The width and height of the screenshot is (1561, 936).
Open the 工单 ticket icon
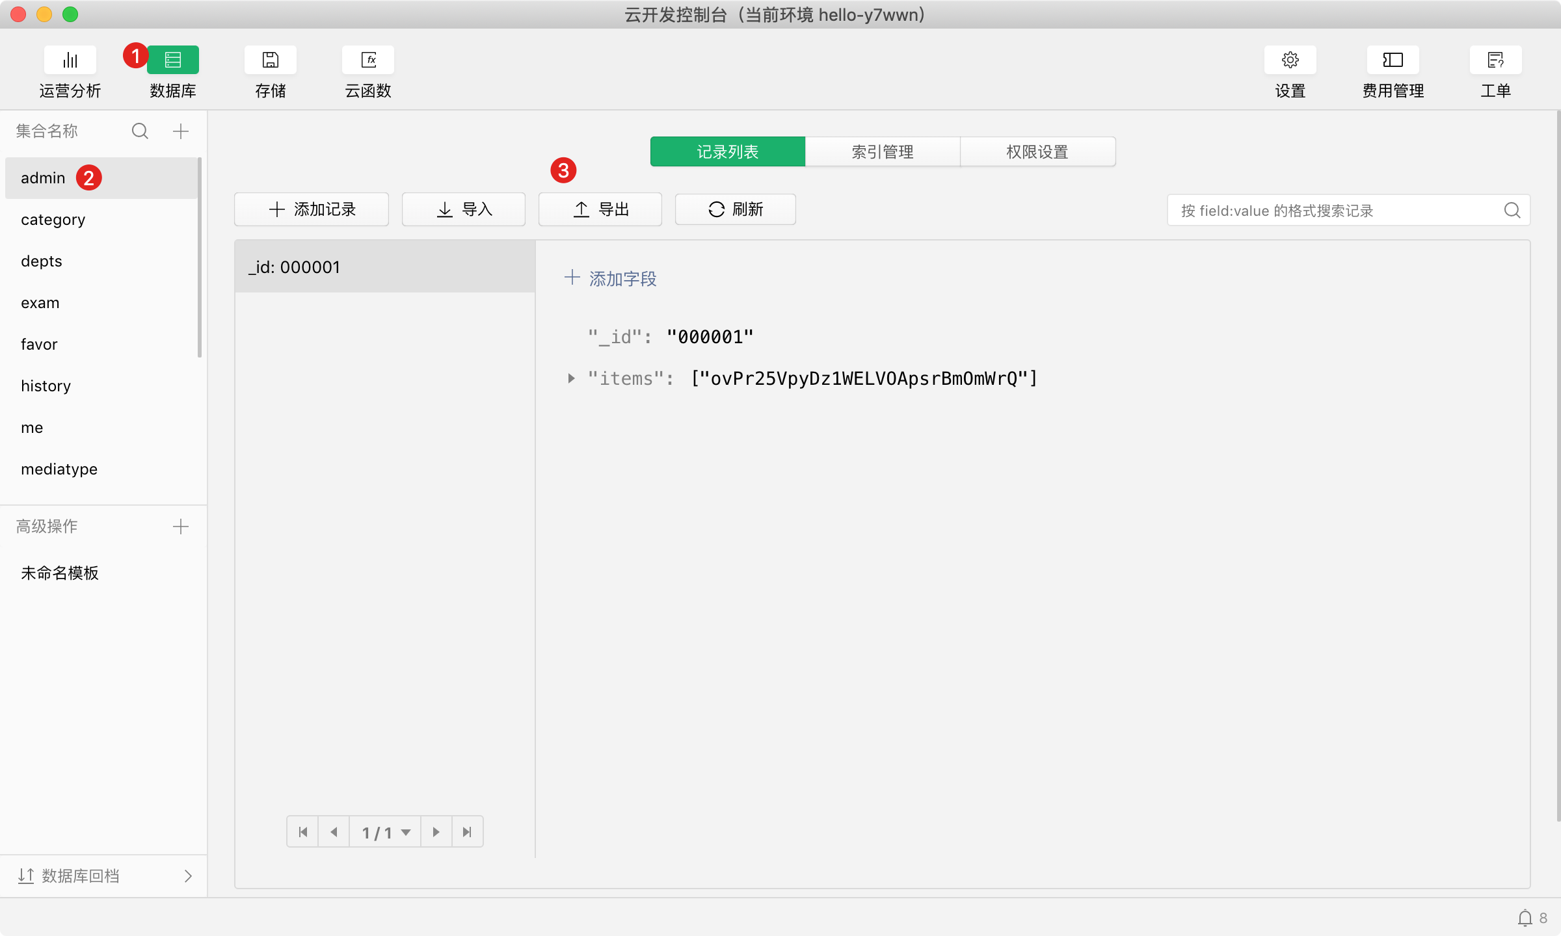coord(1495,60)
